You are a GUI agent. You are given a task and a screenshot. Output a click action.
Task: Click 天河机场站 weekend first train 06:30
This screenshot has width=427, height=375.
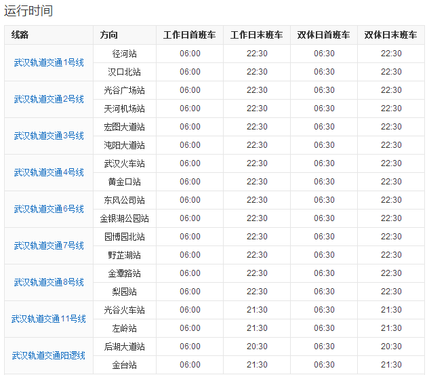324,108
